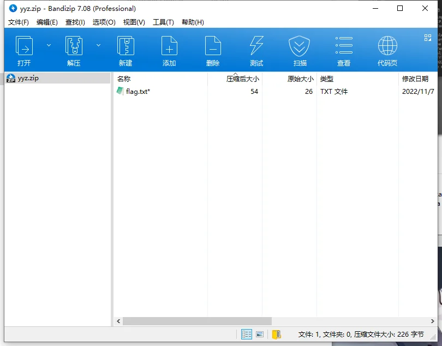Toggle image preview view in status bar
The image size is (442, 346).
(260, 334)
